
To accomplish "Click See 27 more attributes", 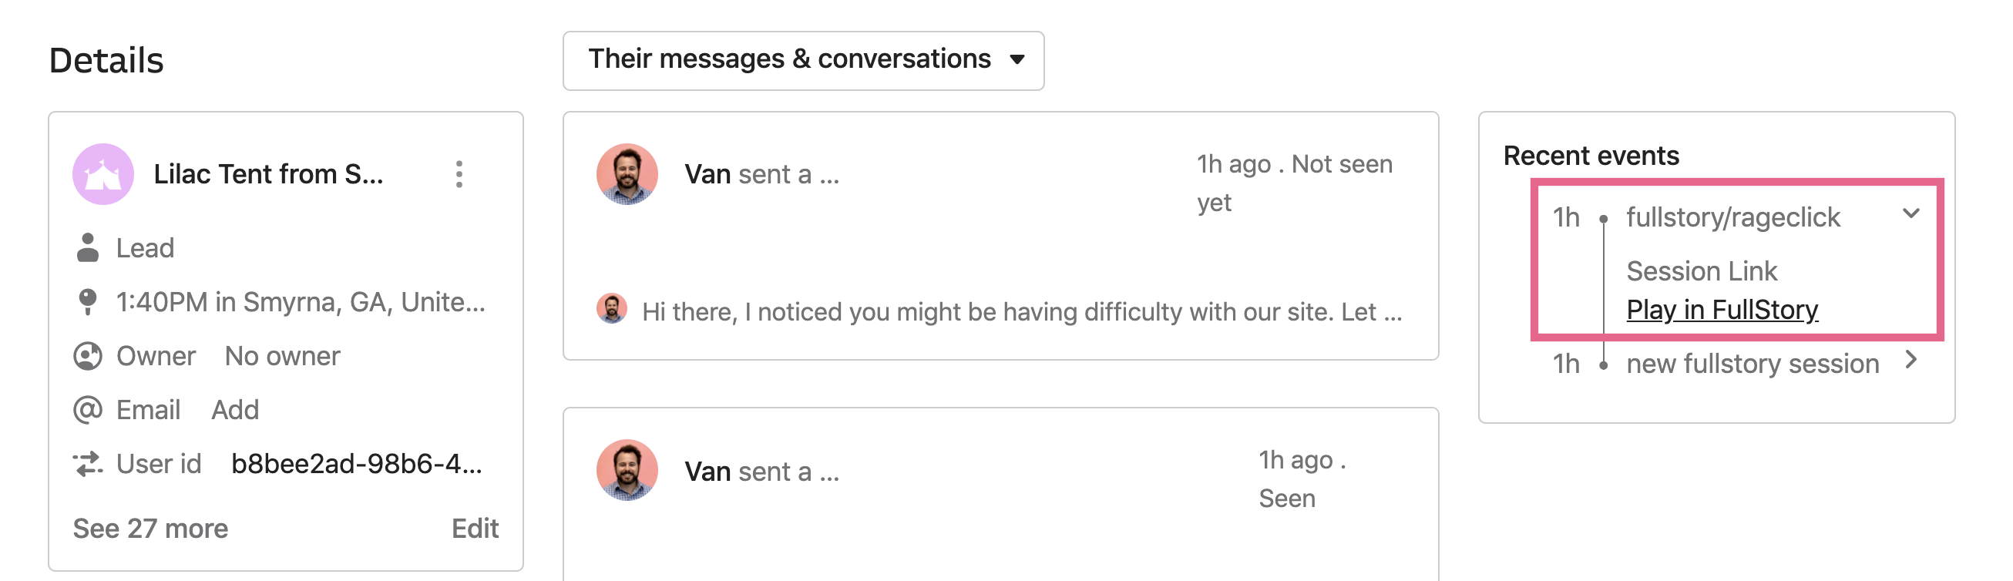I will [150, 529].
